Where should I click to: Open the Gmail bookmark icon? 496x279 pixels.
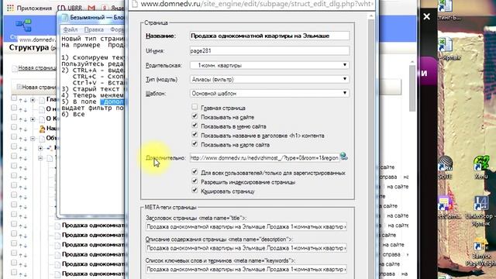91,8
